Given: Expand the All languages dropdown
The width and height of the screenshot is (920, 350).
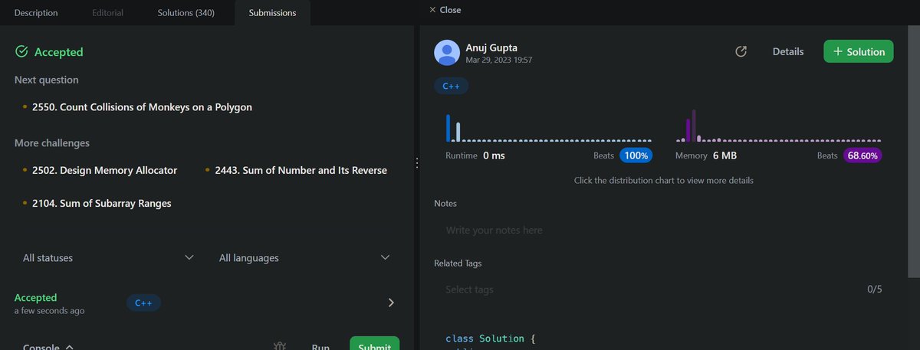Looking at the screenshot, I should pos(304,258).
